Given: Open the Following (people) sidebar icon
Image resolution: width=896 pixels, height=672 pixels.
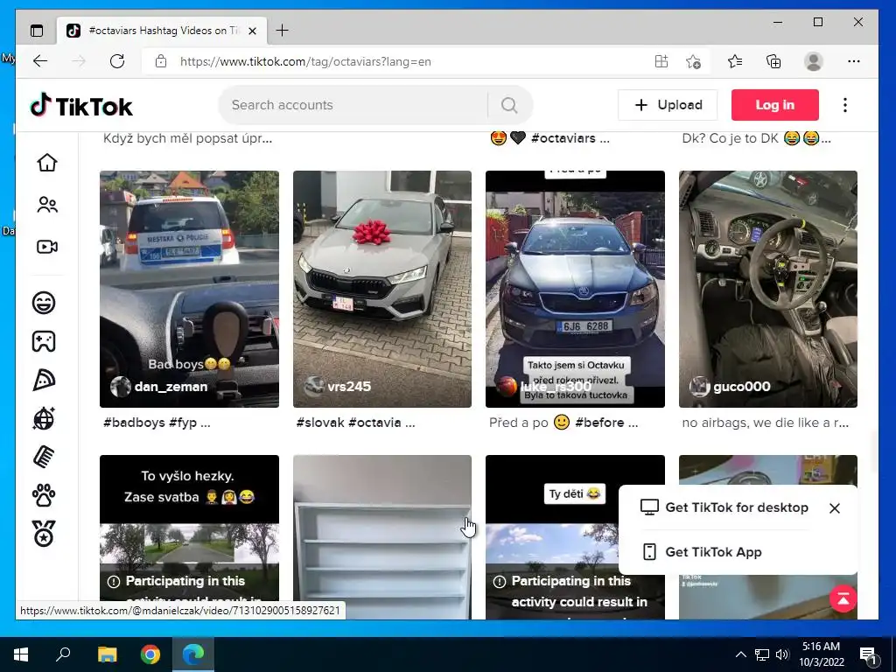Looking at the screenshot, I should (47, 205).
